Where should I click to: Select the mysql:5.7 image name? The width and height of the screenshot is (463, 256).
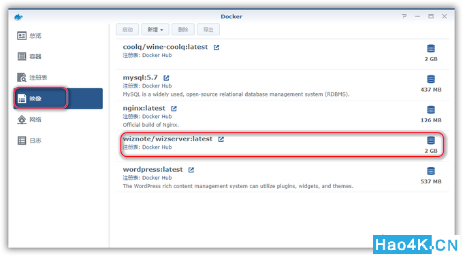pos(140,78)
